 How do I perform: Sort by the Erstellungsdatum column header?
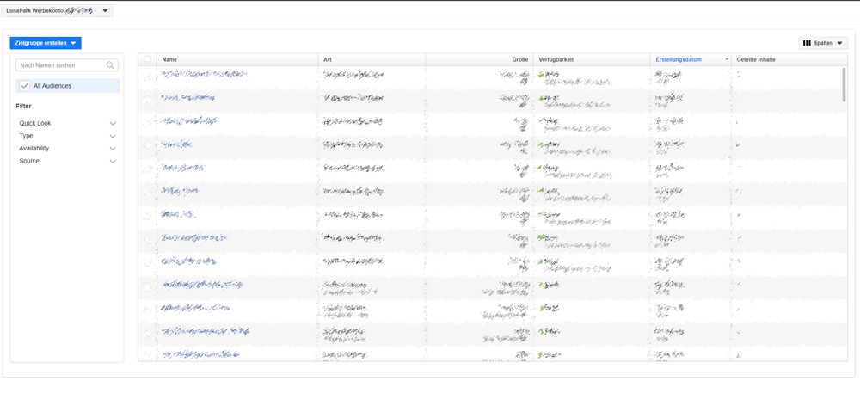pos(691,59)
